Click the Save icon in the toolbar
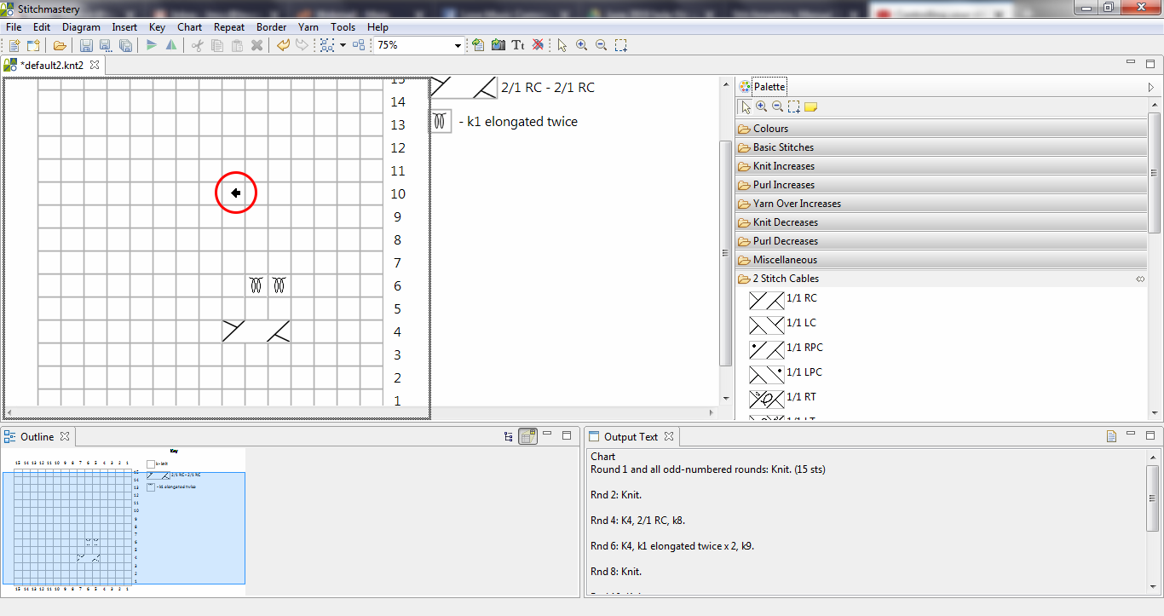Screen dimensions: 1164x616 (86, 45)
